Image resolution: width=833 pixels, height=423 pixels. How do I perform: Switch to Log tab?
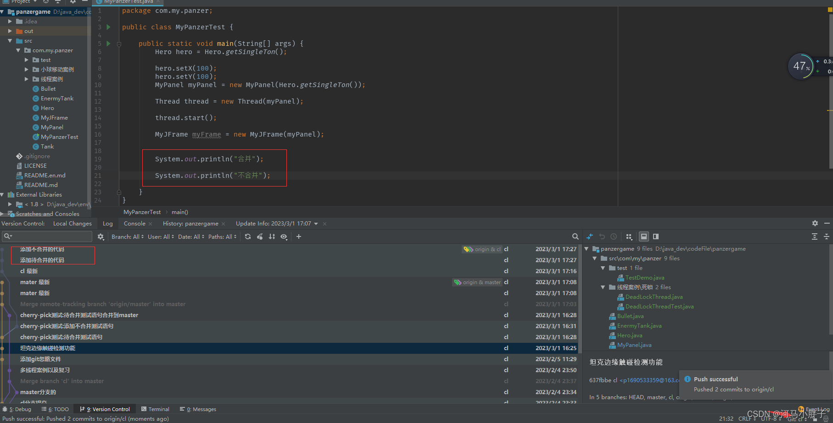pyautogui.click(x=108, y=224)
